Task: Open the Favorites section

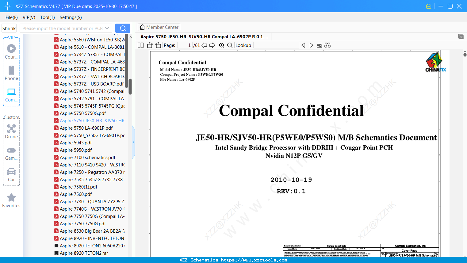Action: [x=11, y=201]
